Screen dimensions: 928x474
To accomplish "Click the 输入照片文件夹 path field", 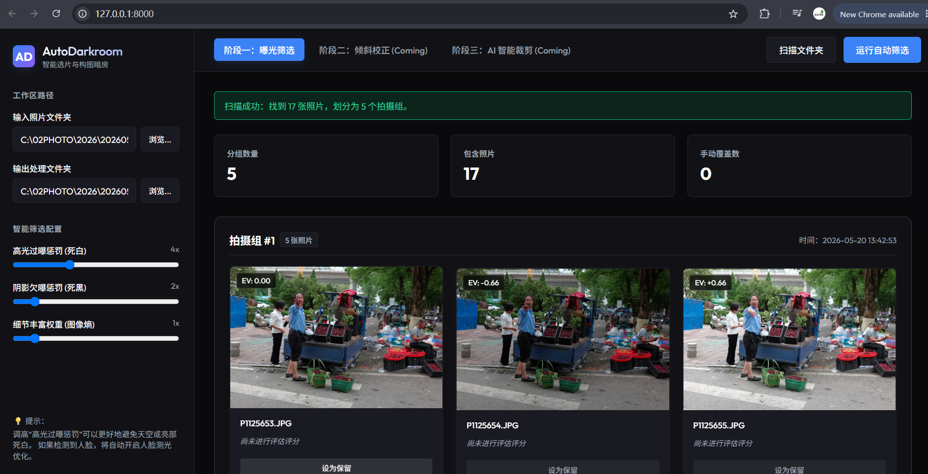I will click(74, 139).
